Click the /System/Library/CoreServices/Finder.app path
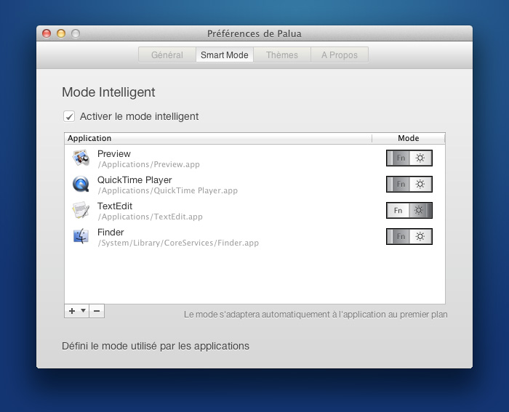Image resolution: width=509 pixels, height=412 pixels. 179,243
